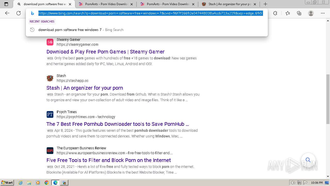Click the europeanbusinessreview.com URL text
This screenshot has height=186, width=330.
point(115,153)
